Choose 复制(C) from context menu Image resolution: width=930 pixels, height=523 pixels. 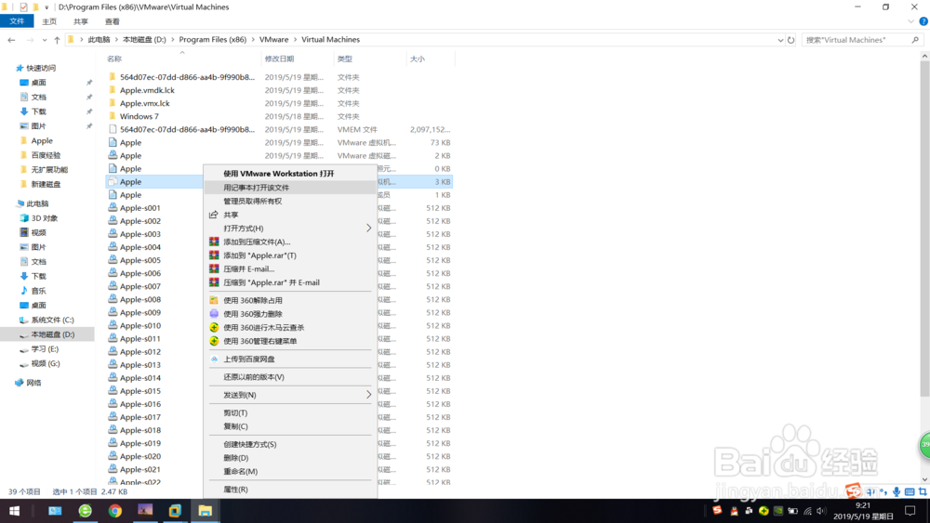235,426
